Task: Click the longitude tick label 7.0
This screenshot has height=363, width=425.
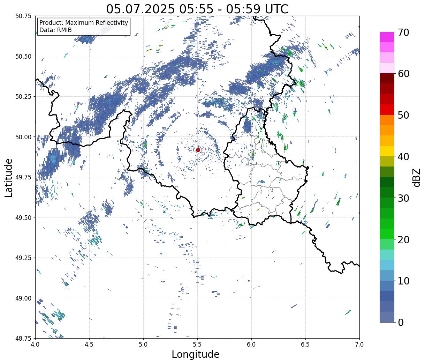Action: click(x=359, y=344)
